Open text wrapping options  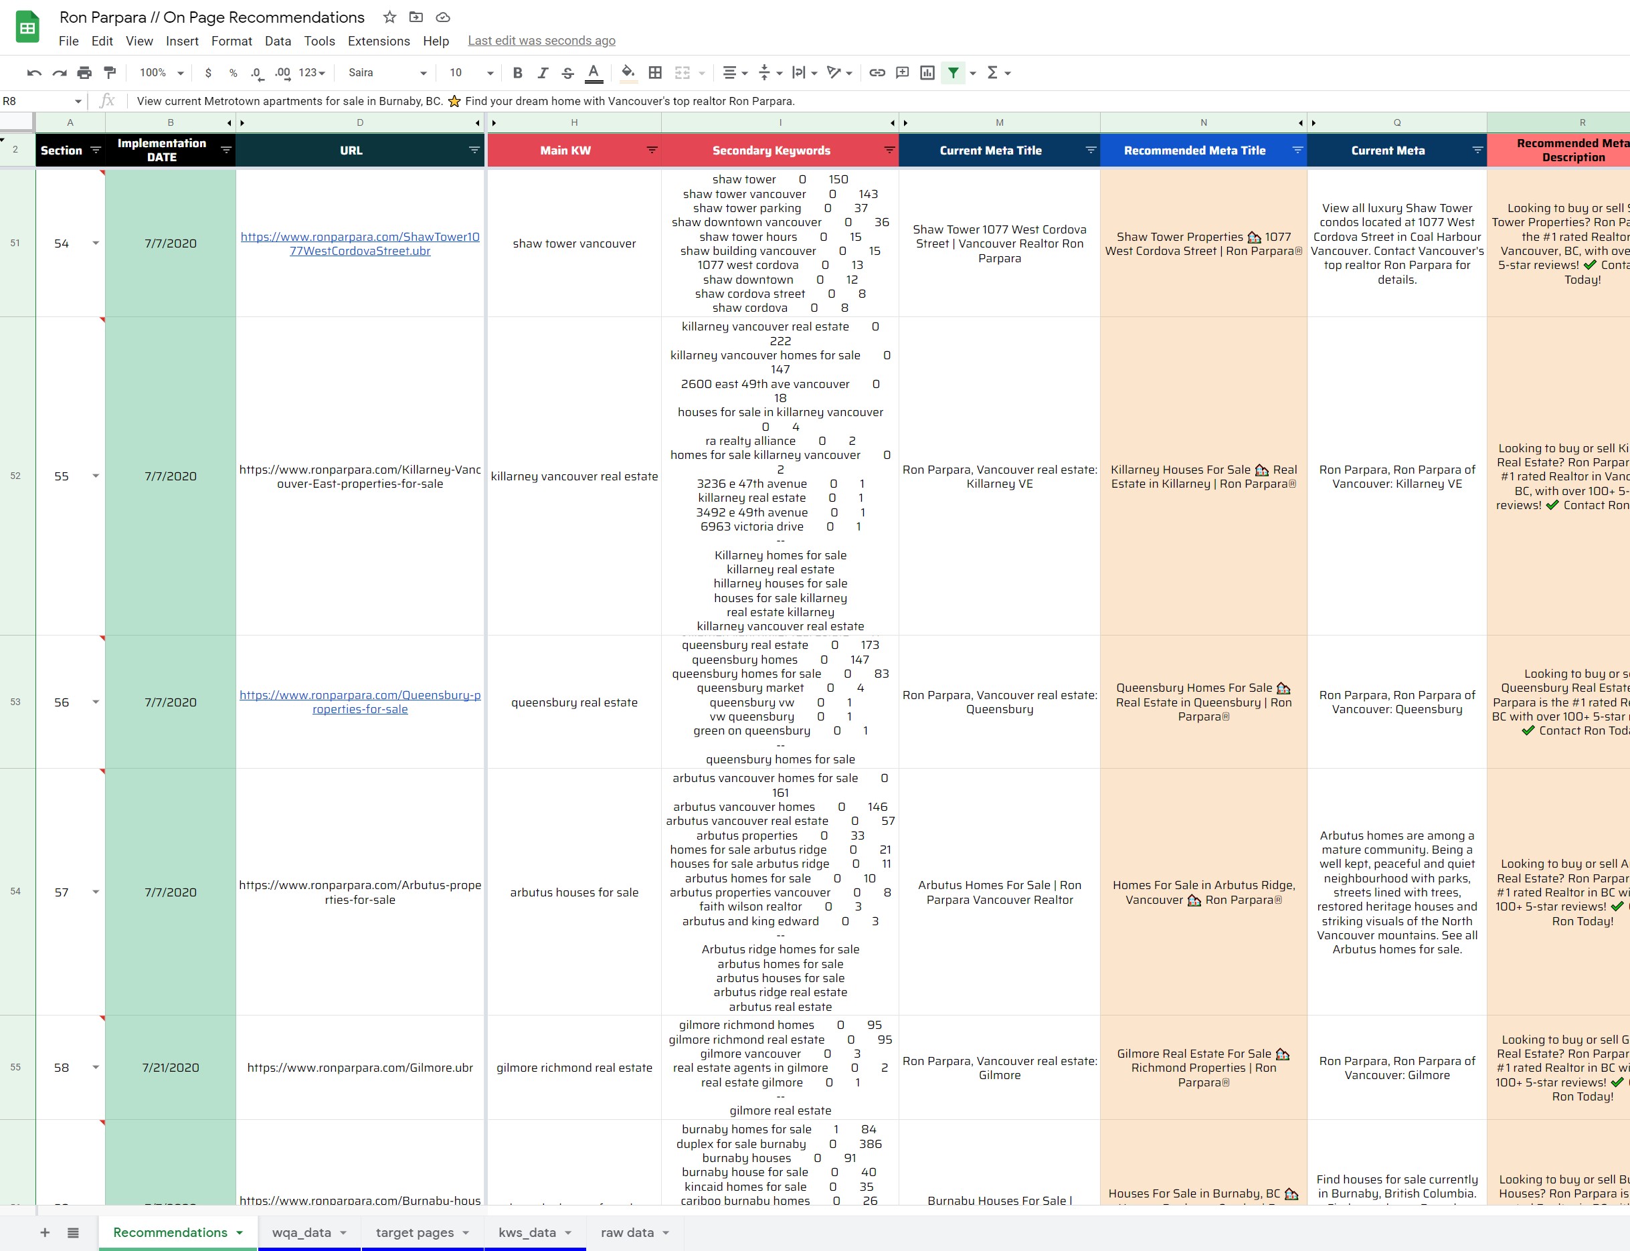point(804,72)
